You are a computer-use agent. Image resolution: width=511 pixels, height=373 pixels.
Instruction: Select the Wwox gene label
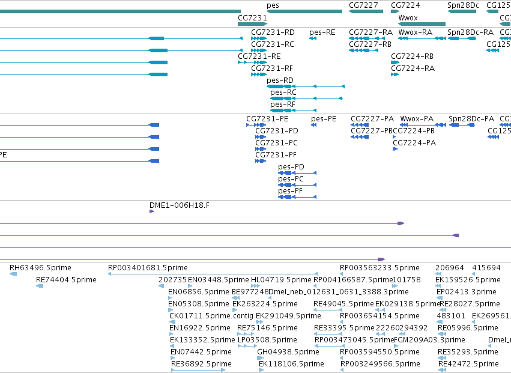pyautogui.click(x=408, y=18)
